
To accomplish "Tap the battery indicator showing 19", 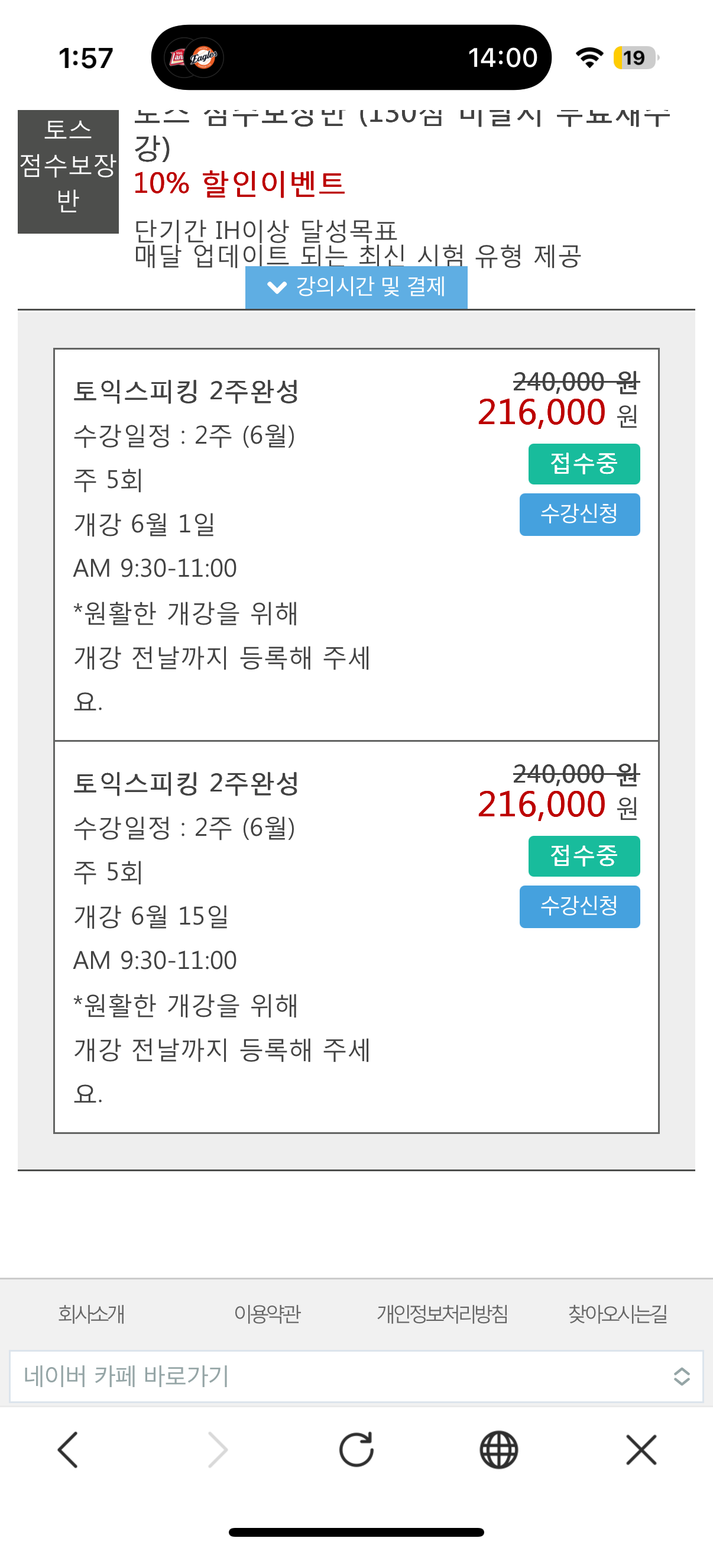I will point(636,58).
